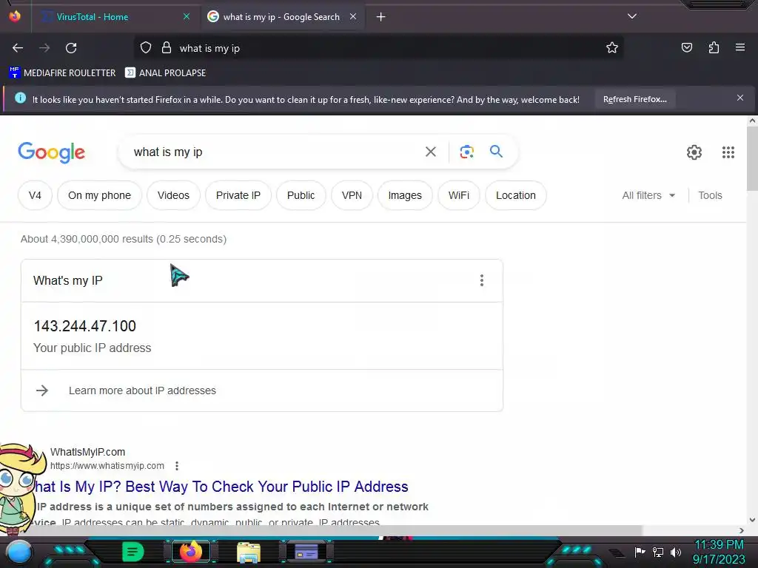Clear the search box with X icon
Viewport: 758px width, 568px height.
coord(431,152)
